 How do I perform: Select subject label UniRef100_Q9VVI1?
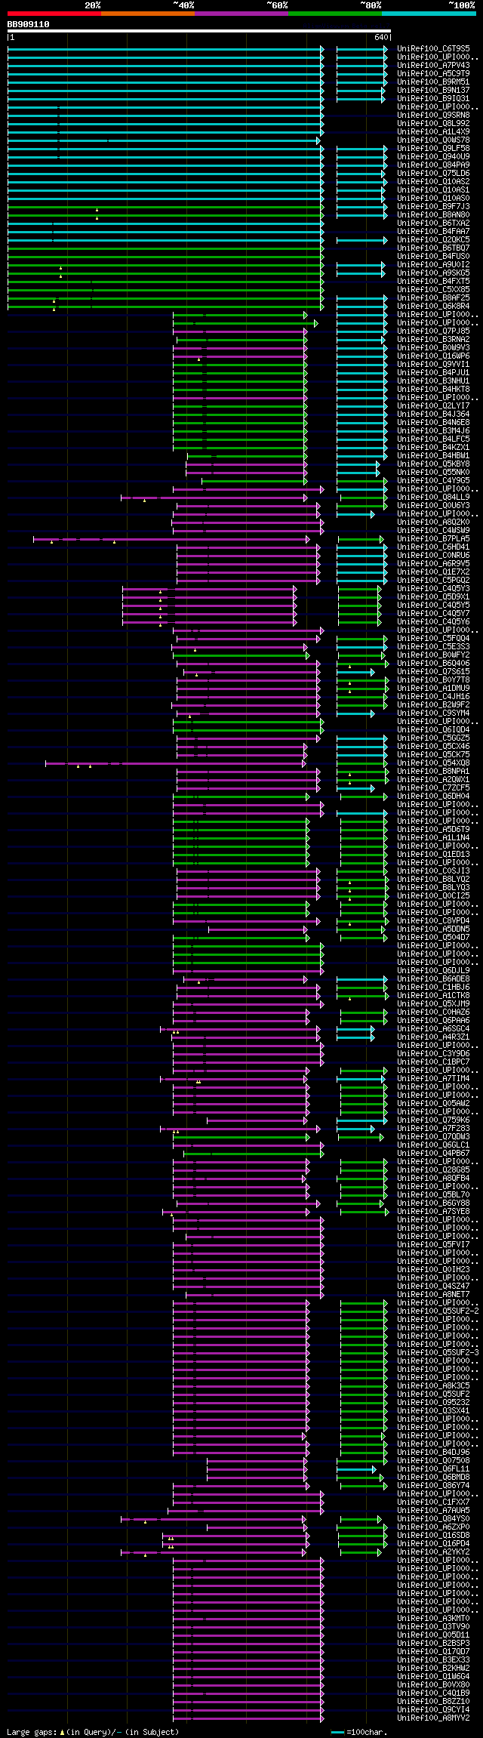click(x=433, y=364)
